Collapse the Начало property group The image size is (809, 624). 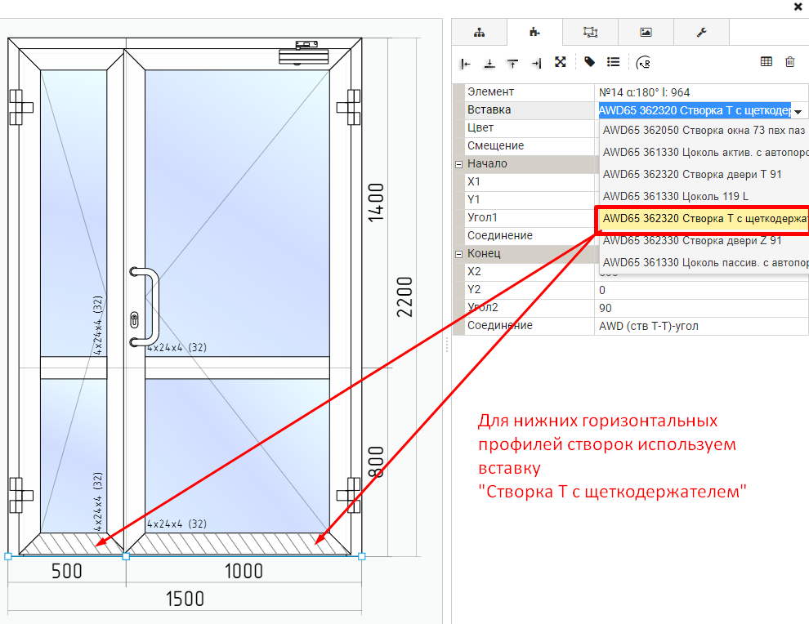point(458,164)
